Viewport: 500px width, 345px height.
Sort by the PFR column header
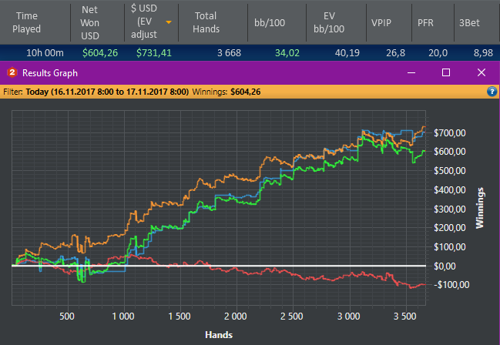tap(425, 22)
